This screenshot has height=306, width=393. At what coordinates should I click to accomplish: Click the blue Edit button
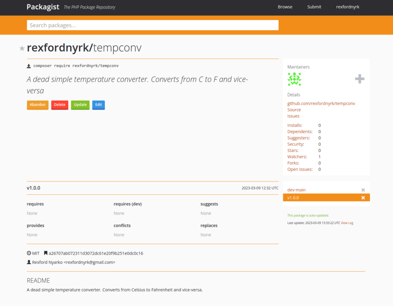tap(99, 105)
